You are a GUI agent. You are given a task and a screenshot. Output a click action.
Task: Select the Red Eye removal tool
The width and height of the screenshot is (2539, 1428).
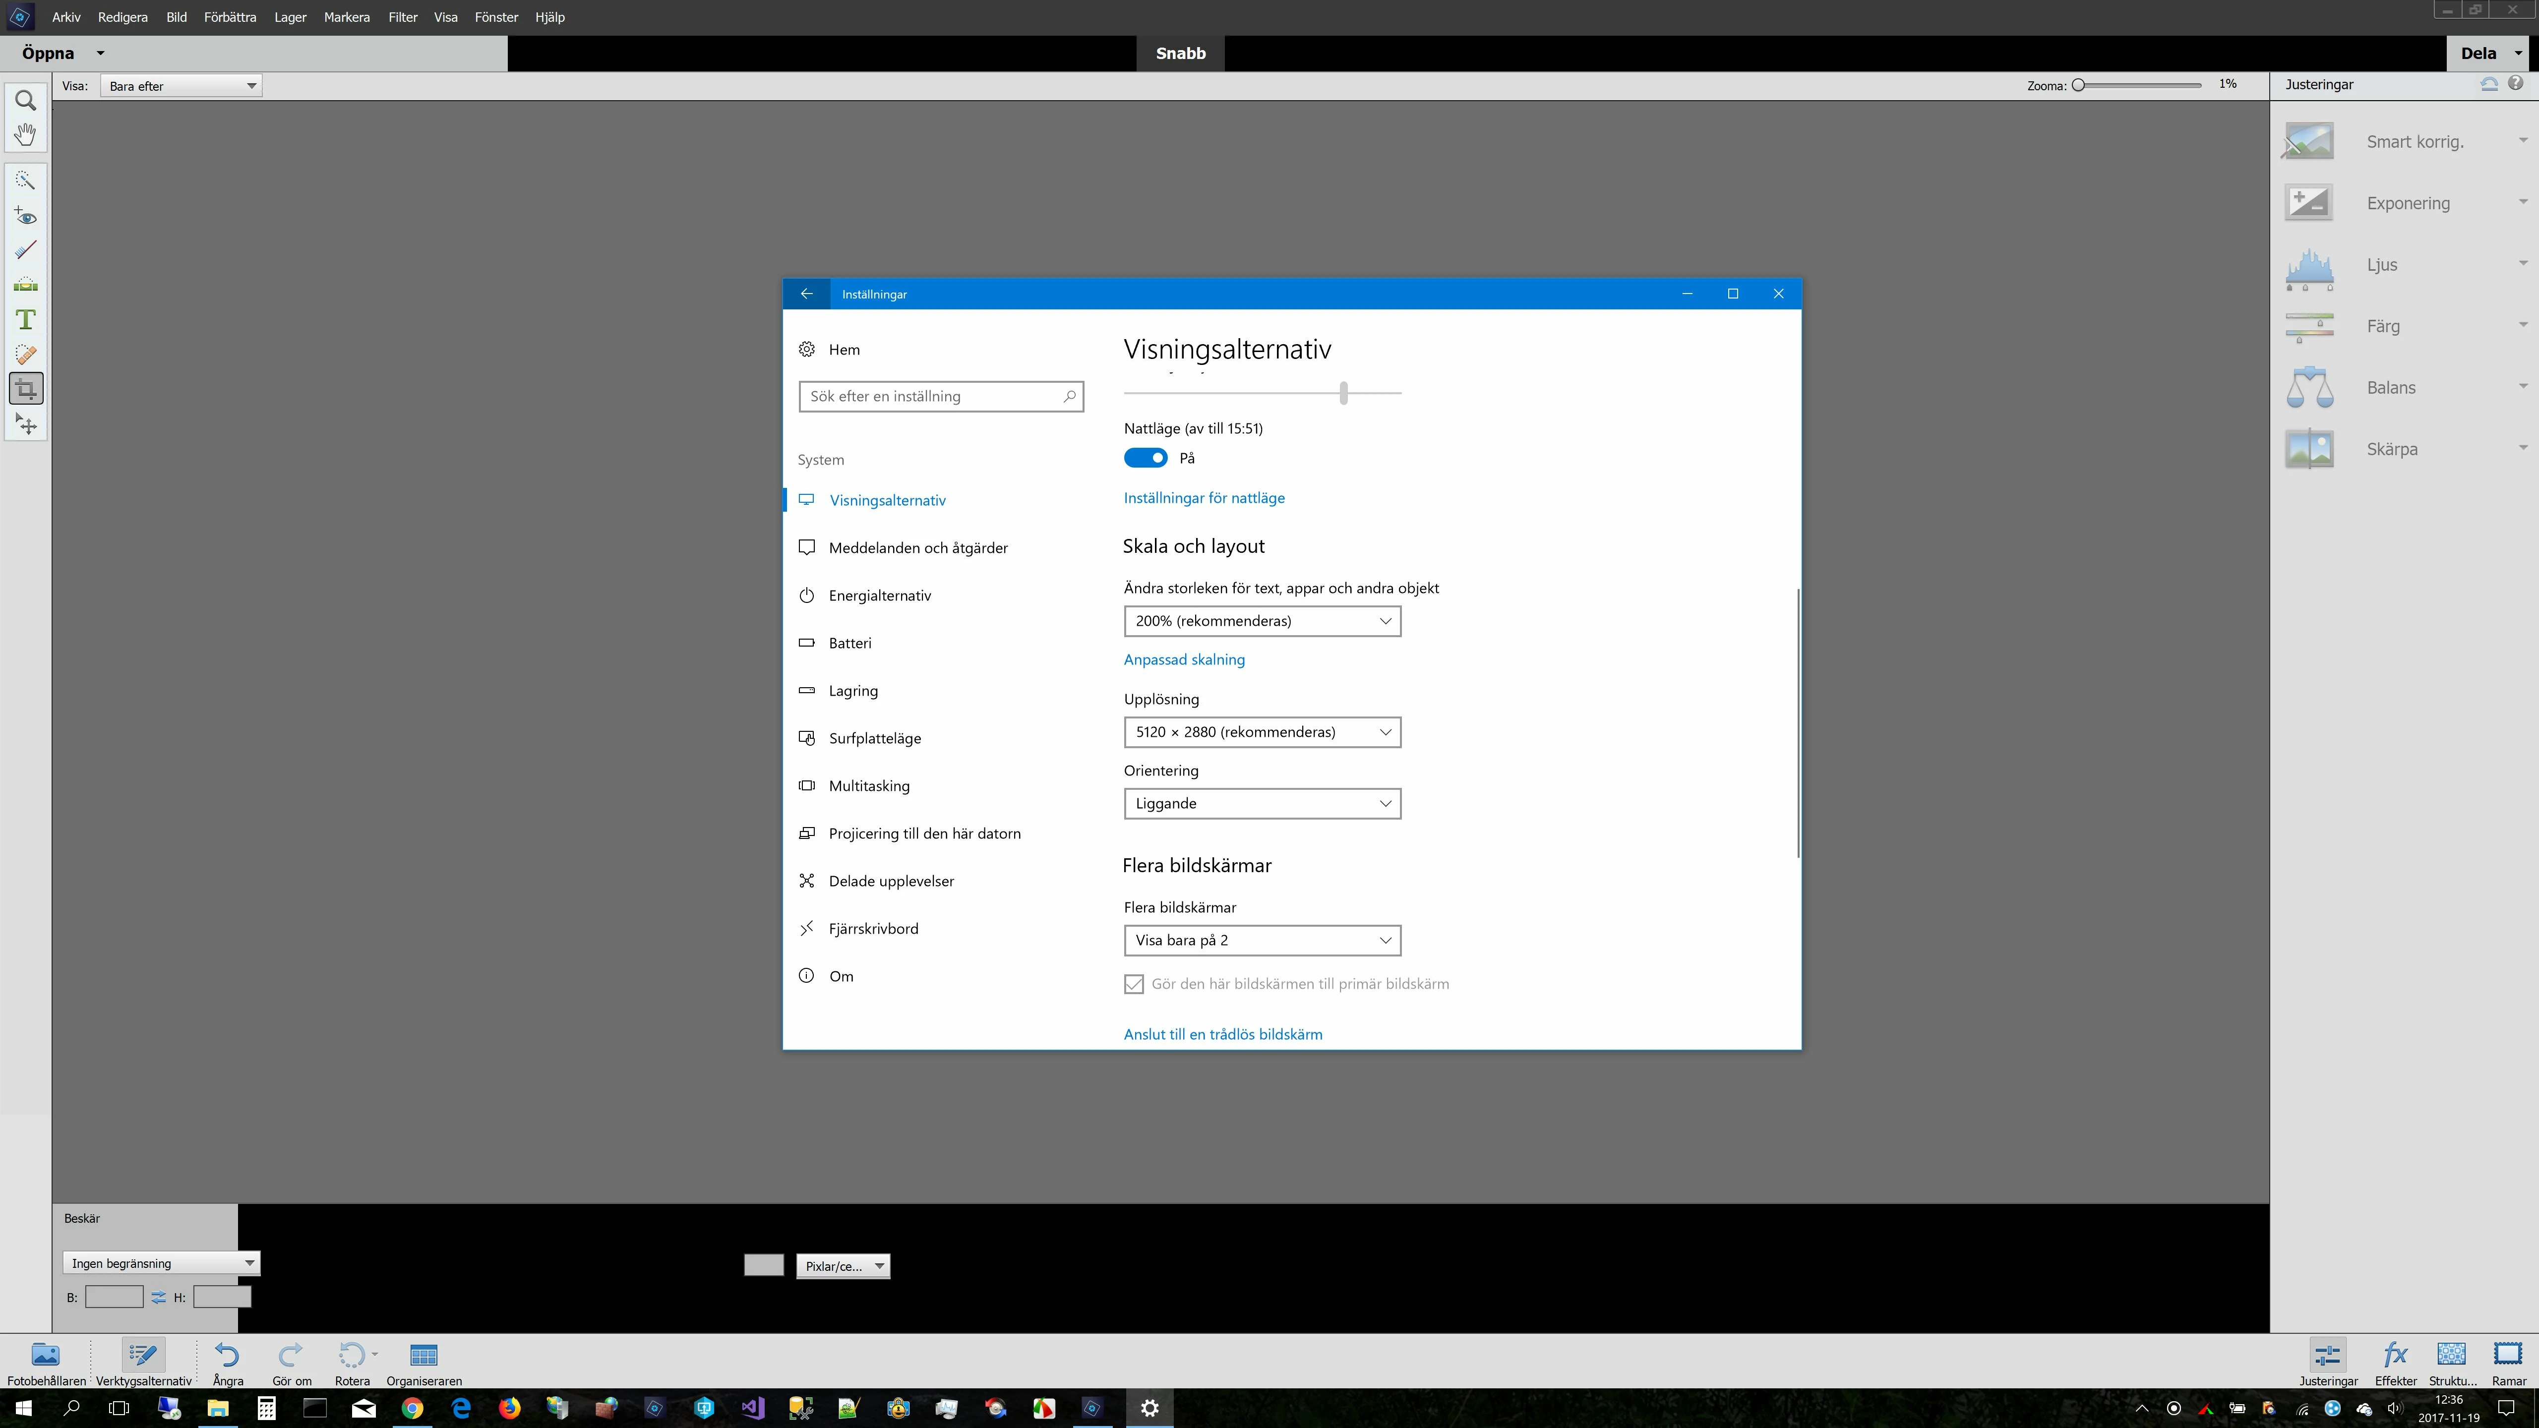[x=26, y=216]
